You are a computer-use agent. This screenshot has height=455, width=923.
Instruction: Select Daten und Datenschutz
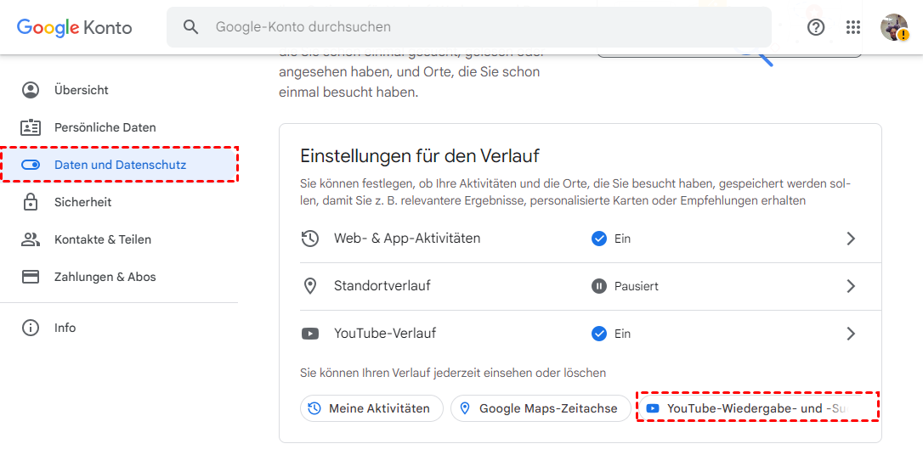119,165
